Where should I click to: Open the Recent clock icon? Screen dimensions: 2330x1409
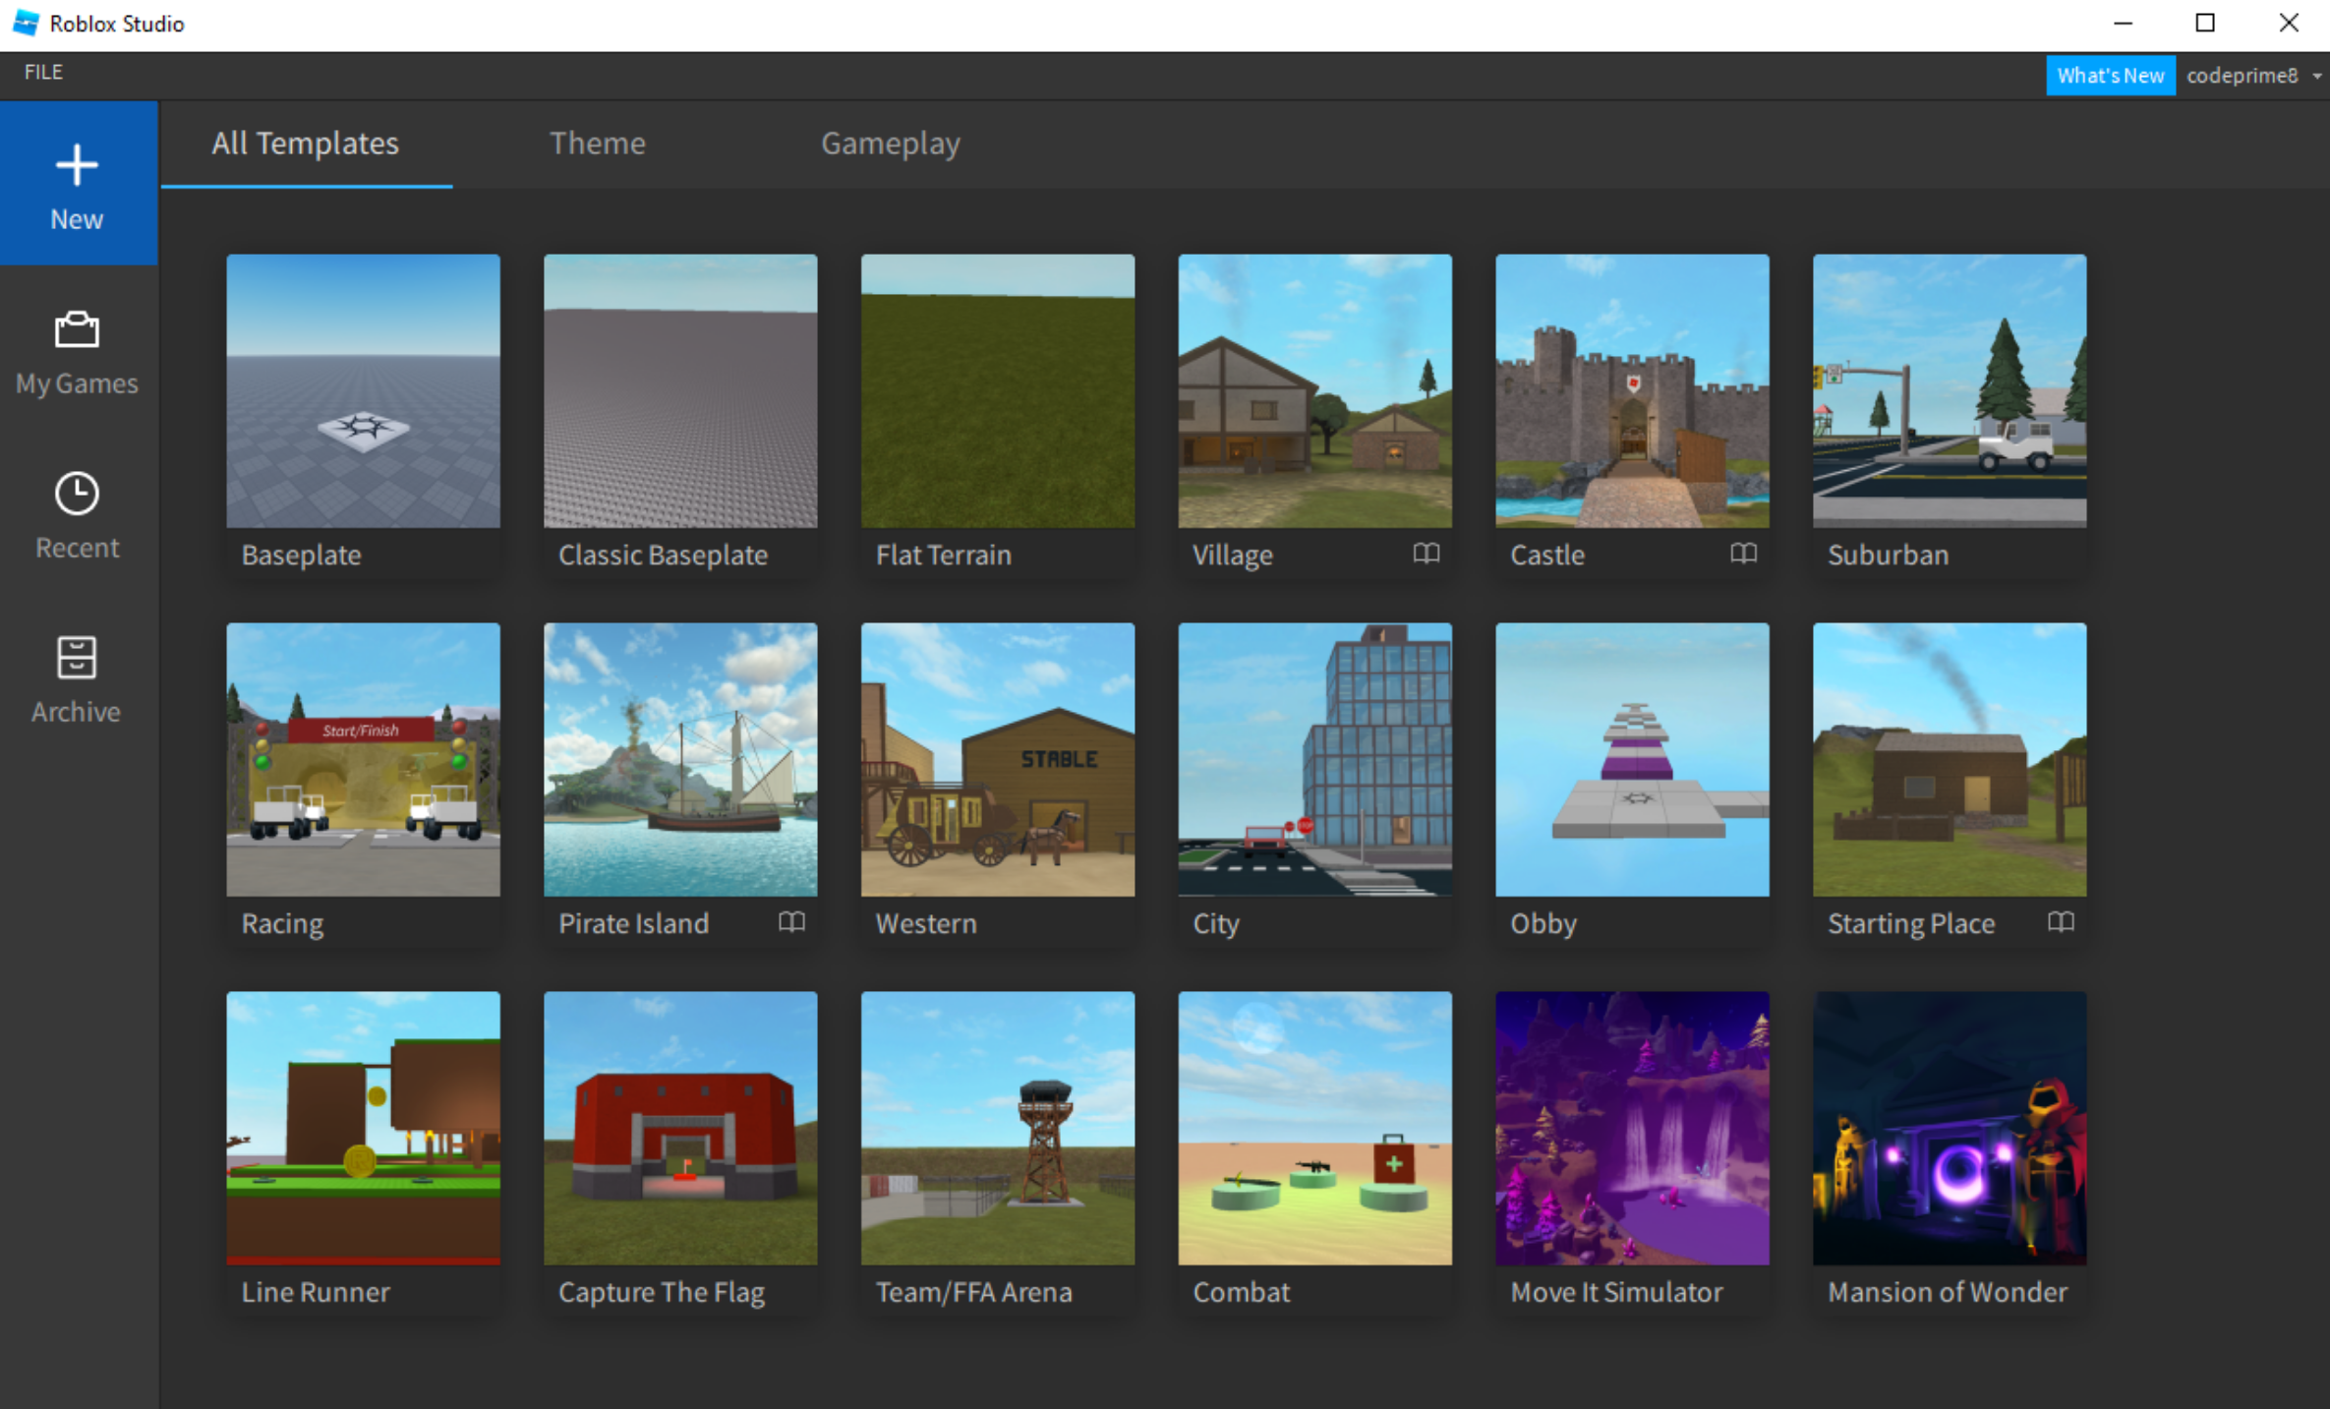77,494
